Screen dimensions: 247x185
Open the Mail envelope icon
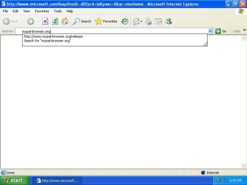coord(136,21)
